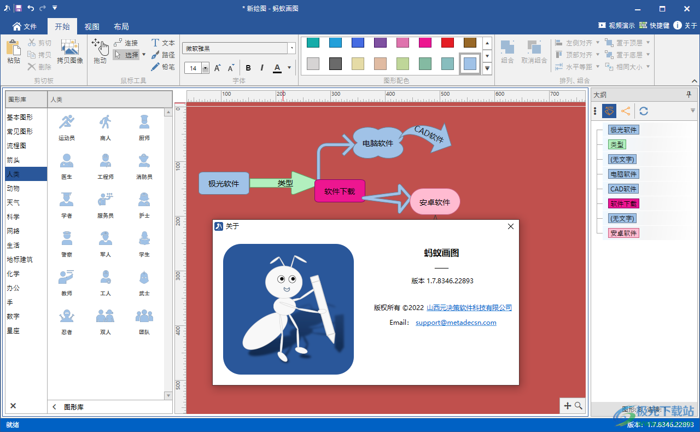Select the Animals (动物) category in library
Screen dimensions: 700x432
pyautogui.click(x=13, y=188)
